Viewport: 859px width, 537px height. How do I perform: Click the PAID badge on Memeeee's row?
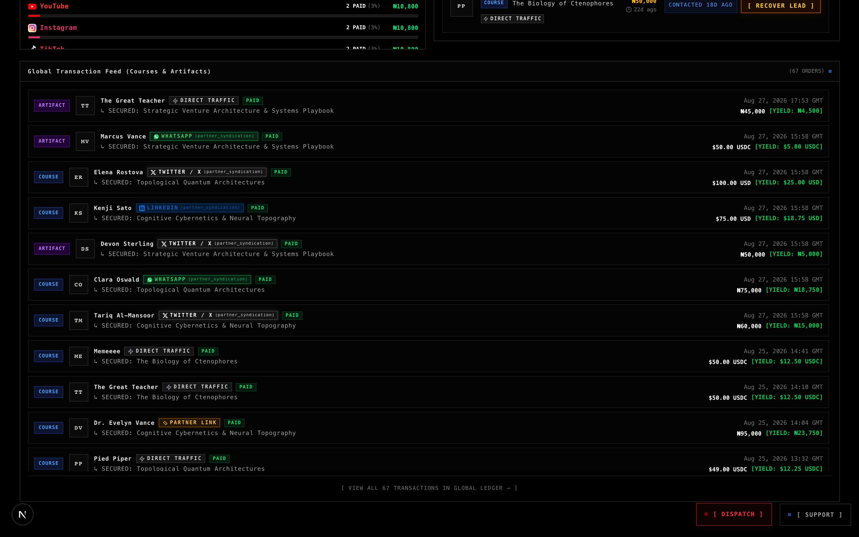208,351
